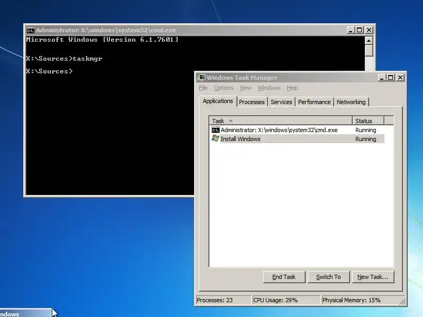Click the empty X:\Sources> prompt line
Screen dimensions: 423x317
(49, 71)
